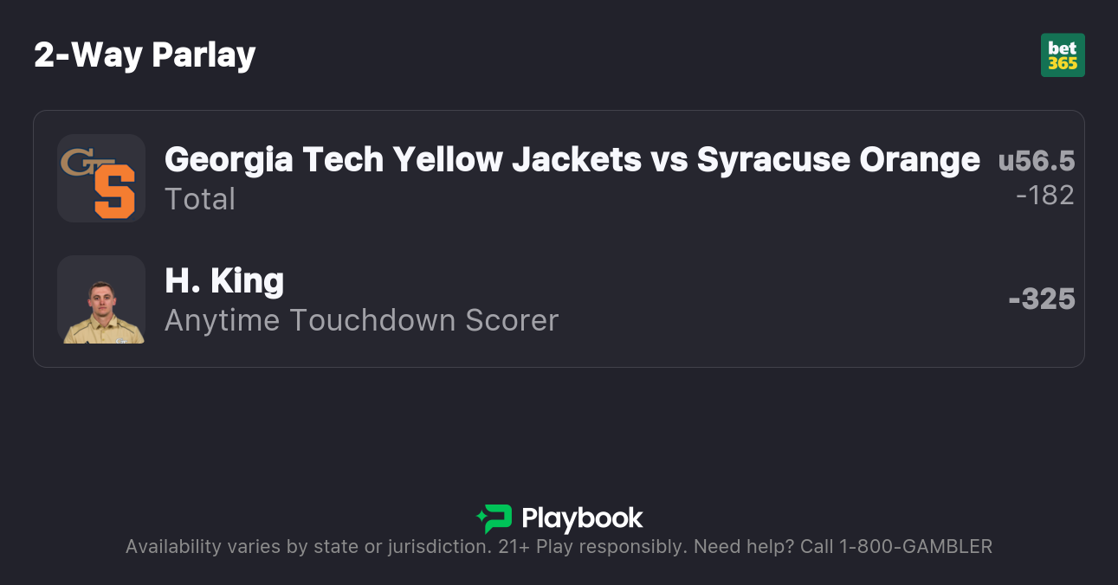Click the green Playbook logo icon
The image size is (1118, 585).
click(494, 518)
